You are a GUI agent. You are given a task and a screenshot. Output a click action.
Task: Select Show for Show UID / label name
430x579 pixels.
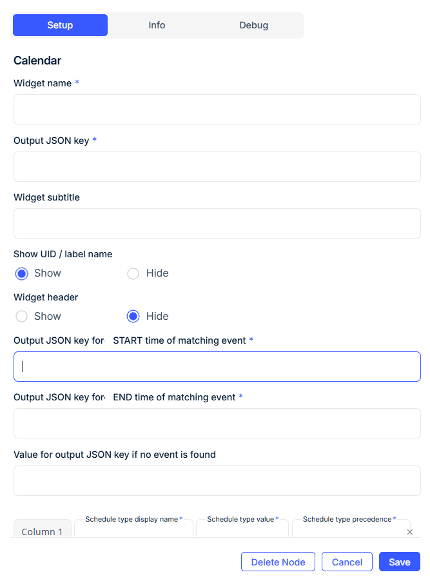click(20, 273)
